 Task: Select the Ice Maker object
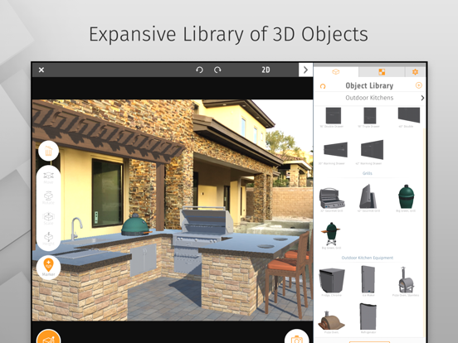(x=368, y=281)
